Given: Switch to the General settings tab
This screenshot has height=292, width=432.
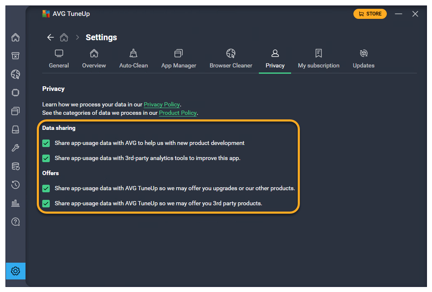Looking at the screenshot, I should [x=59, y=59].
